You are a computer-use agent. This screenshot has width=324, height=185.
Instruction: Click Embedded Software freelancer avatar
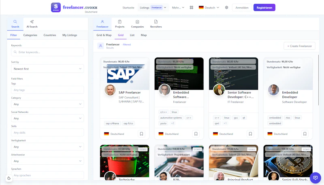[x=164, y=90]
